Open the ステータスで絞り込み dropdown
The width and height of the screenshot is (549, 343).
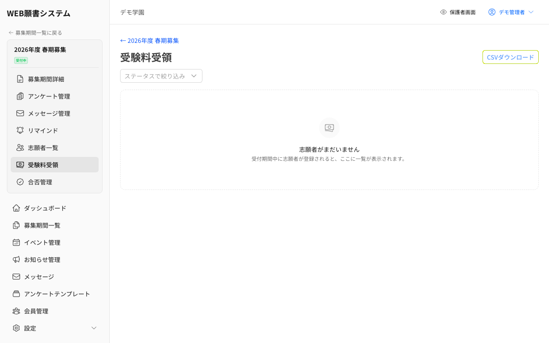[x=161, y=76]
